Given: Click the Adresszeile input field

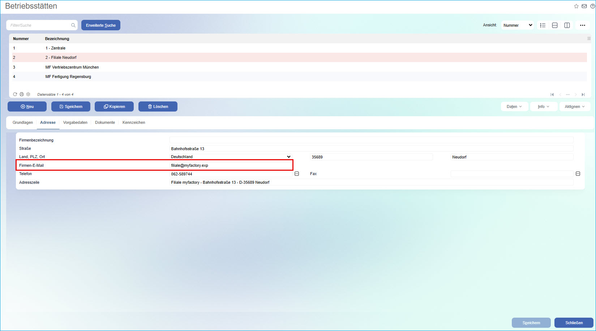Looking at the screenshot, I should [x=372, y=182].
